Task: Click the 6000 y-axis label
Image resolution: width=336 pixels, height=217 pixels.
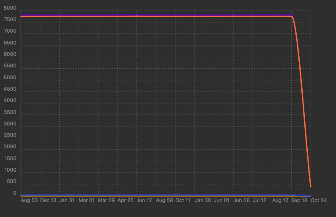Action: coord(10,54)
